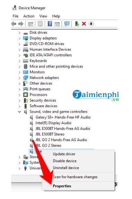Expand the Keyboards node
Image resolution: width=132 pixels, height=199 pixels.
[x=20, y=61]
